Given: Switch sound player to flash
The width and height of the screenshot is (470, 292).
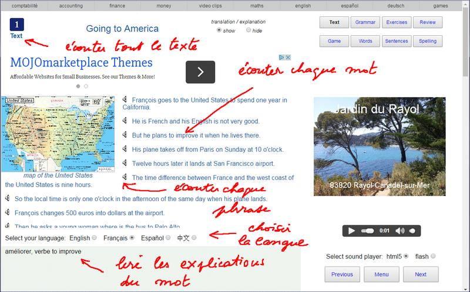Looking at the screenshot, I should [433, 256].
